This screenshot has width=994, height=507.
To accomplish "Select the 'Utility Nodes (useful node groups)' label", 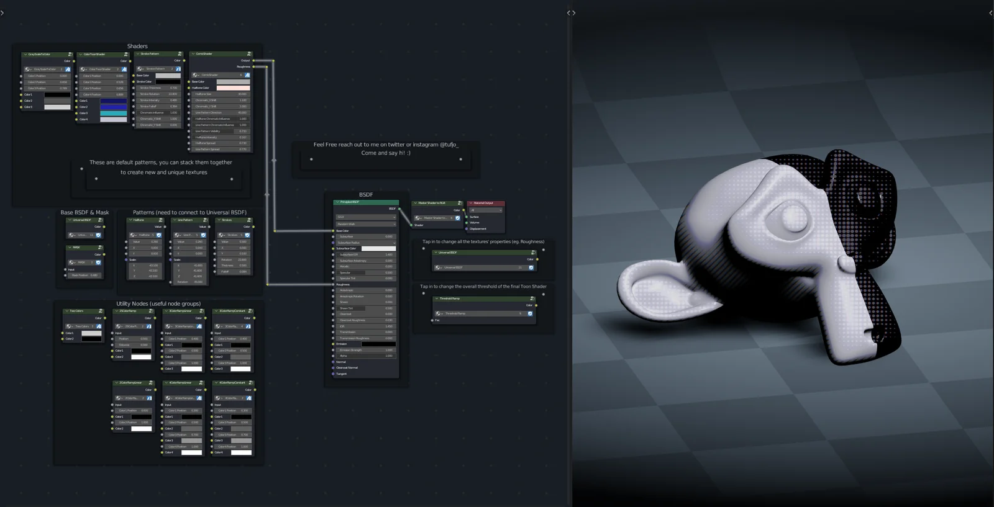I will (x=158, y=303).
